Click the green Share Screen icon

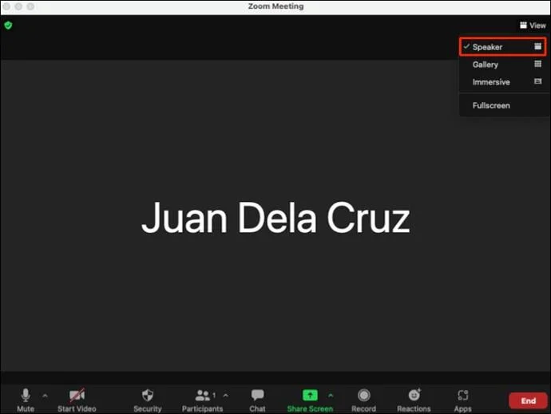pos(310,395)
